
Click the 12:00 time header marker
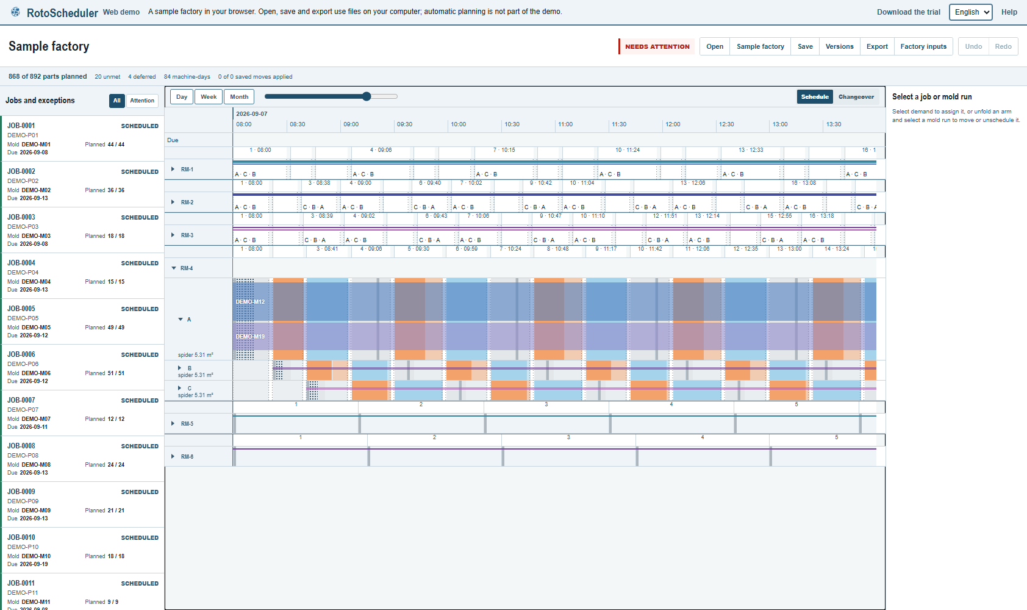tap(673, 124)
